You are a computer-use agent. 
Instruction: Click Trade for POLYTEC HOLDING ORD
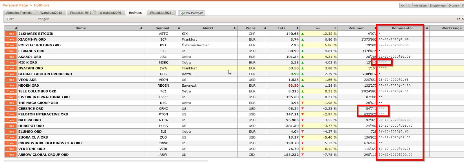tap(10, 45)
